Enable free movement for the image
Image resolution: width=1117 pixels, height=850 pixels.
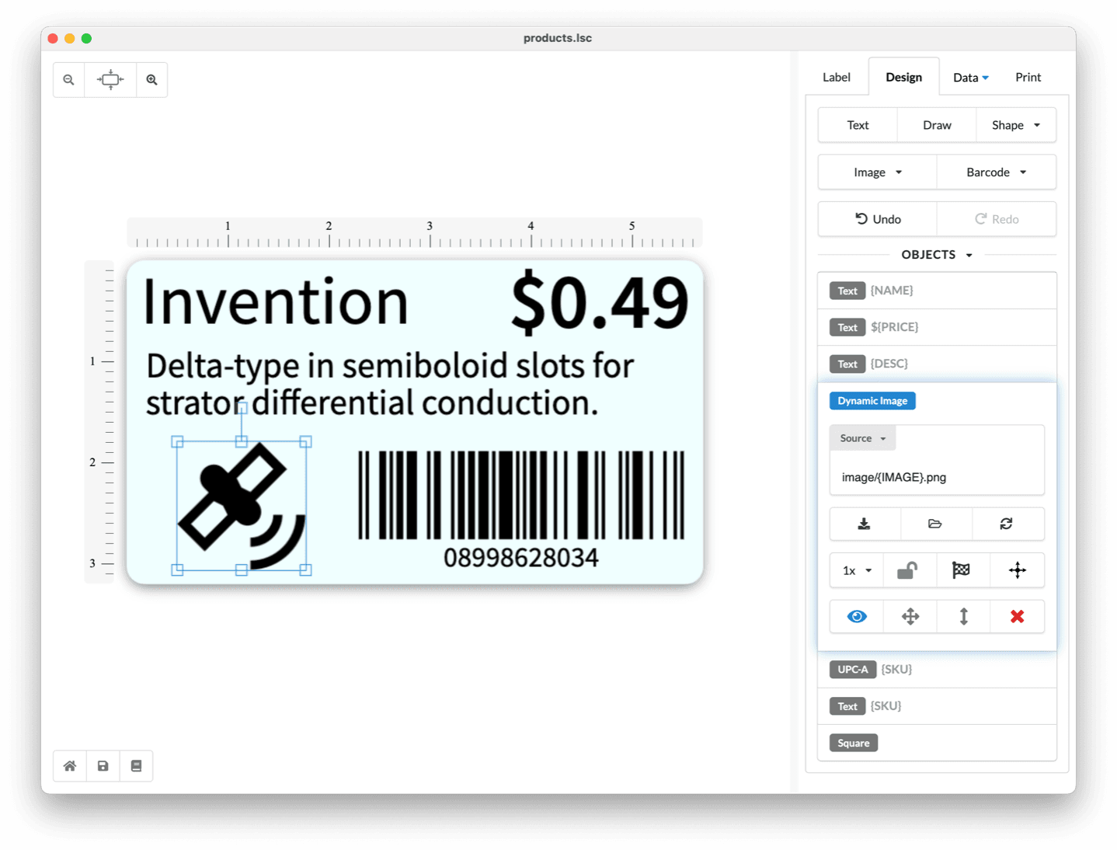coord(1017,570)
